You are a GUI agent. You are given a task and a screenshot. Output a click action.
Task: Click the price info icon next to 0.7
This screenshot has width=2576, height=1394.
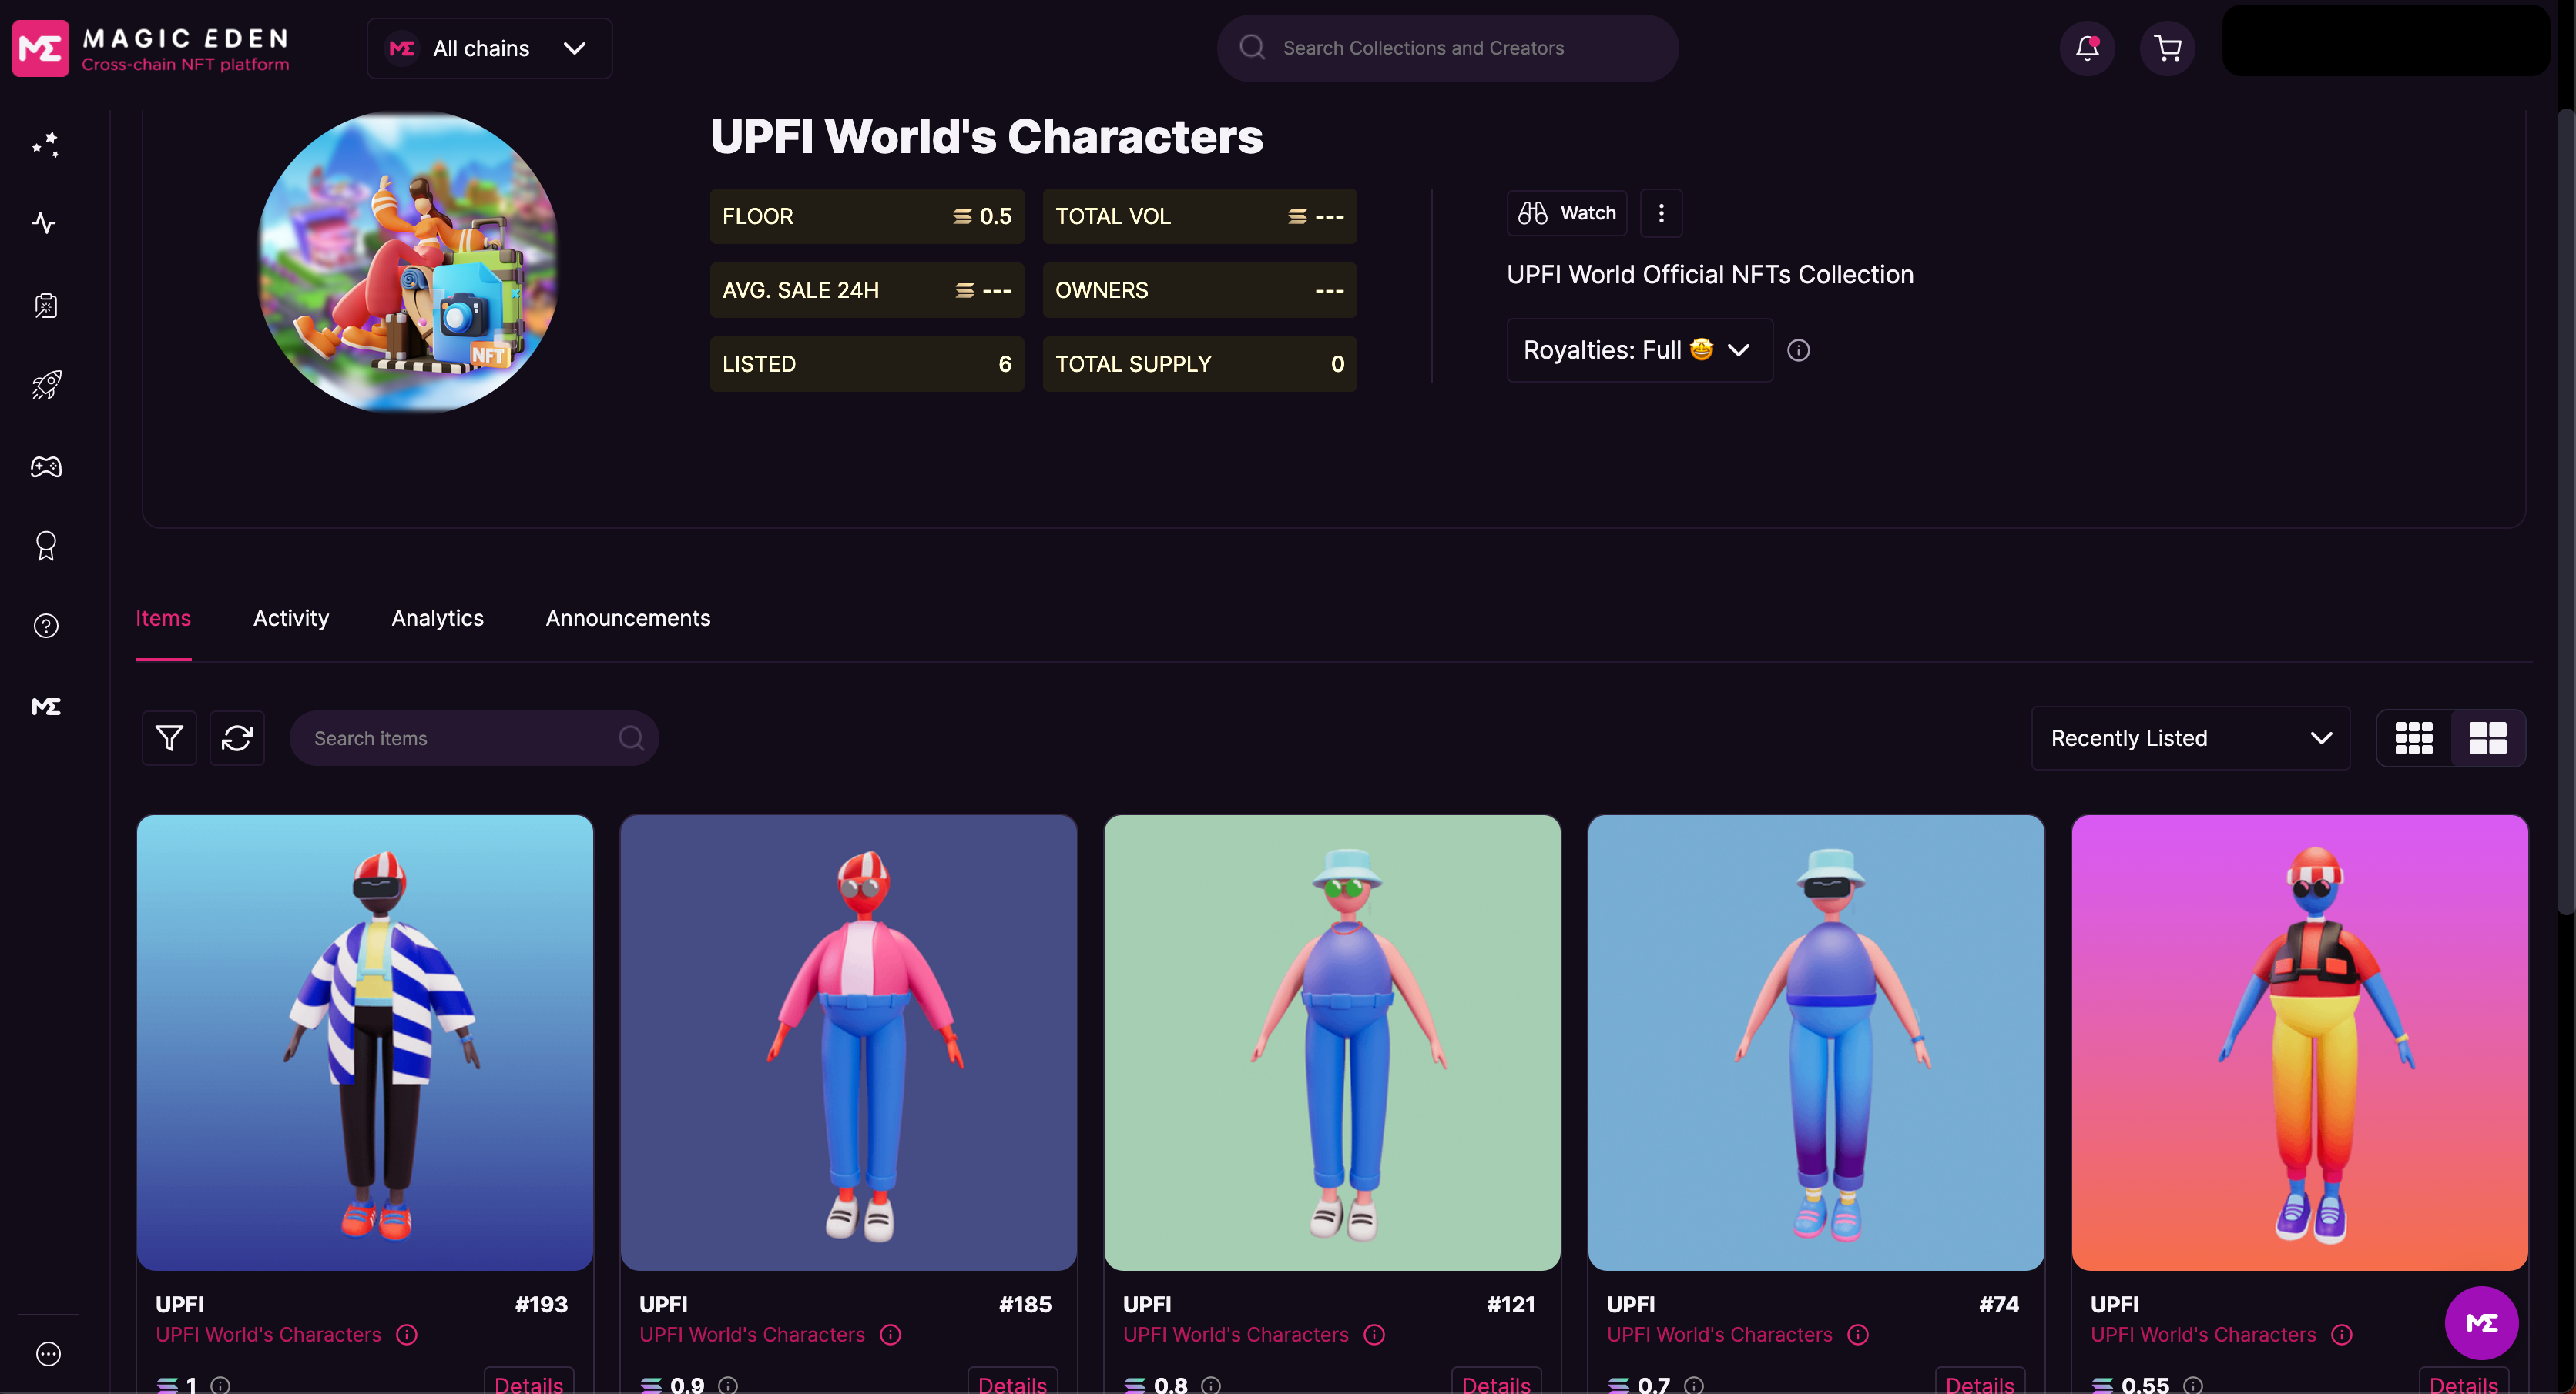tap(1694, 1385)
